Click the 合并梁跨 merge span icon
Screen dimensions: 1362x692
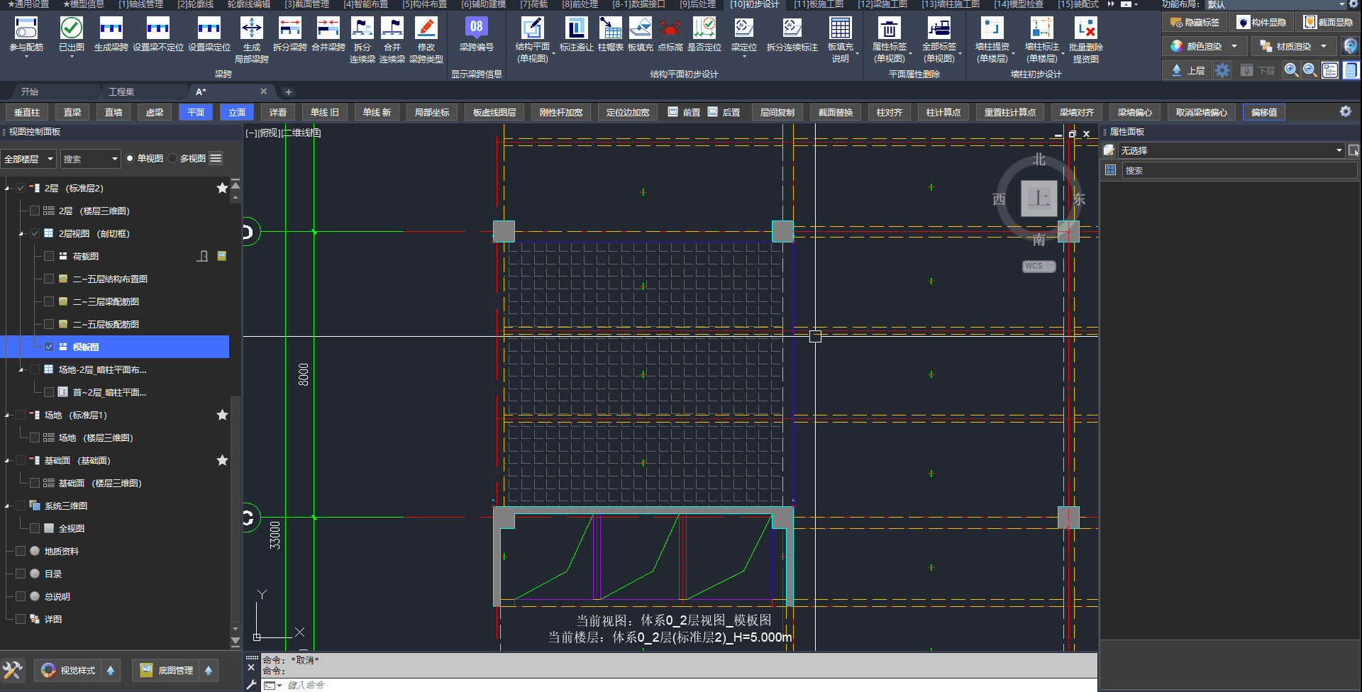(328, 29)
